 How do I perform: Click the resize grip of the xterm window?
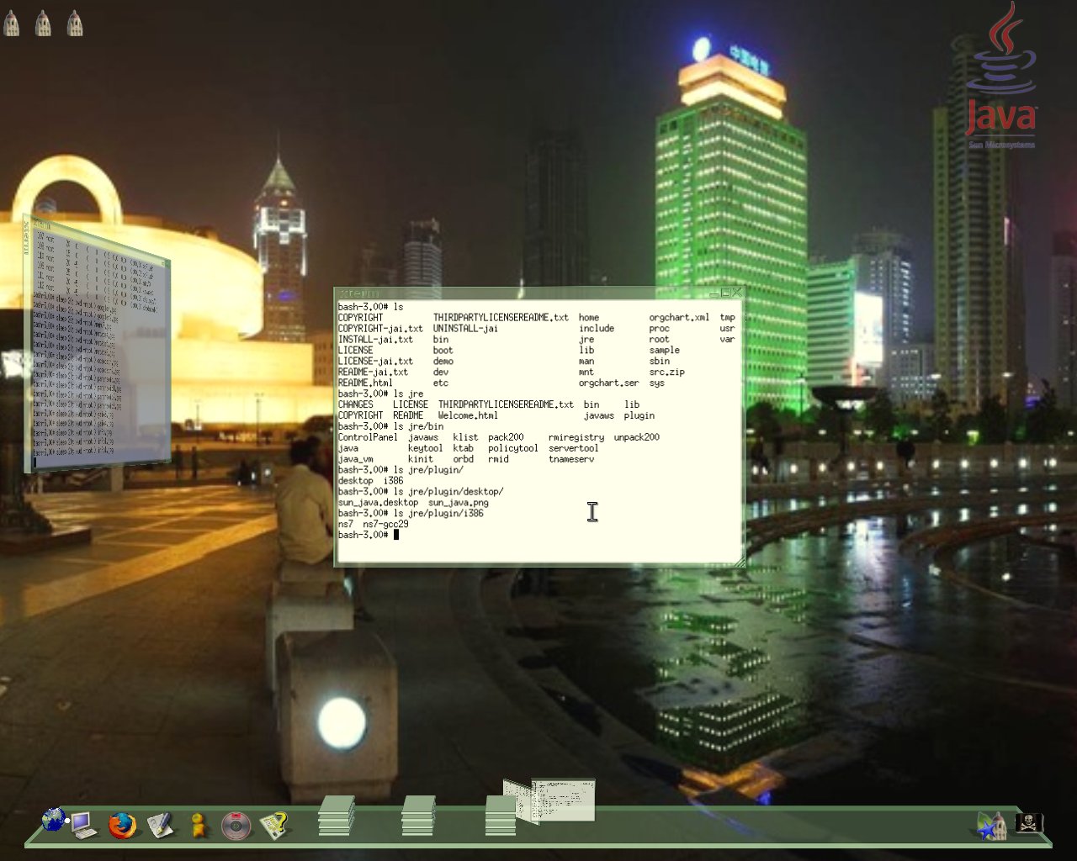click(740, 561)
